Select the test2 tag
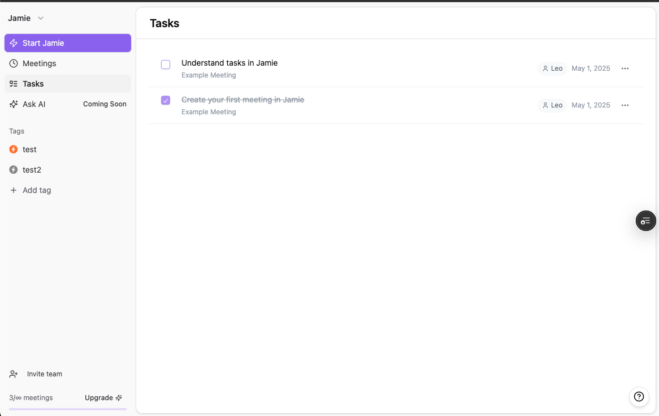 click(68, 170)
